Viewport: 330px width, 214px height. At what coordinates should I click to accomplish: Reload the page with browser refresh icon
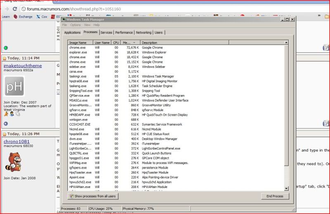[15, 9]
